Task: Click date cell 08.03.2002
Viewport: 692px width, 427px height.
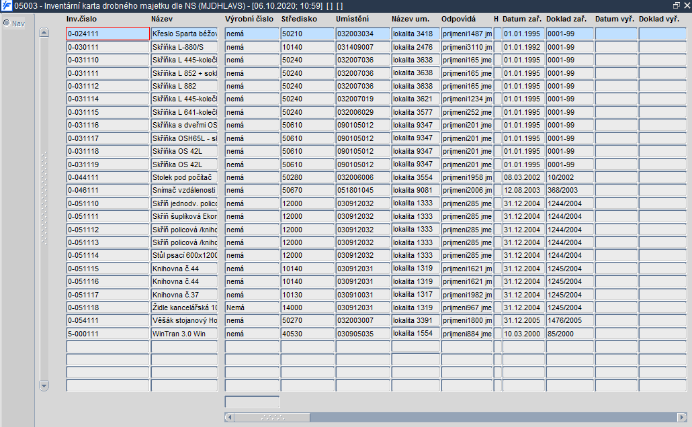Action: pos(524,177)
